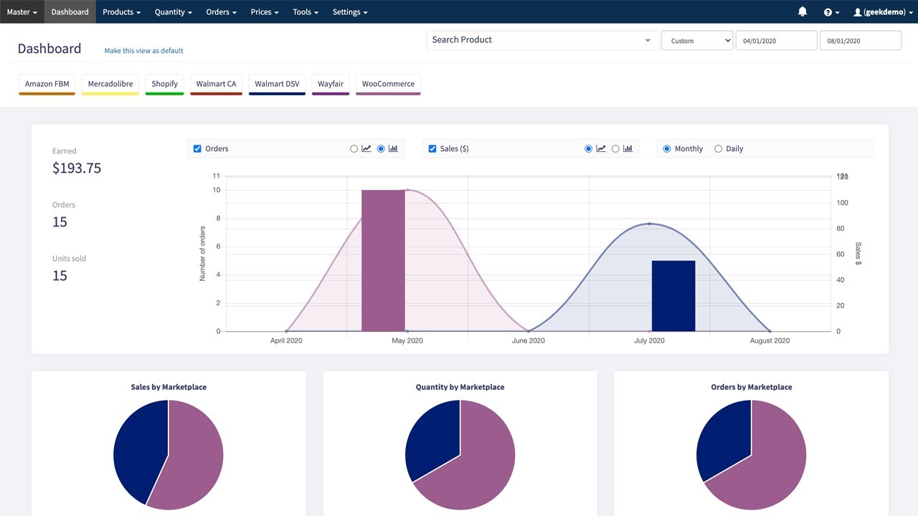Uncheck the Orders checkbox
The height and width of the screenshot is (516, 918).
click(197, 148)
